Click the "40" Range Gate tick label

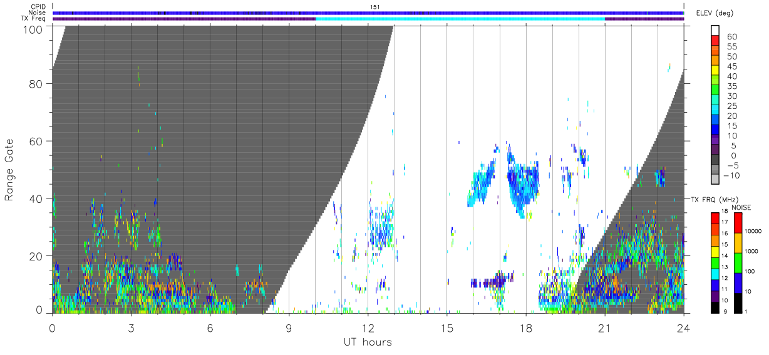click(36, 198)
